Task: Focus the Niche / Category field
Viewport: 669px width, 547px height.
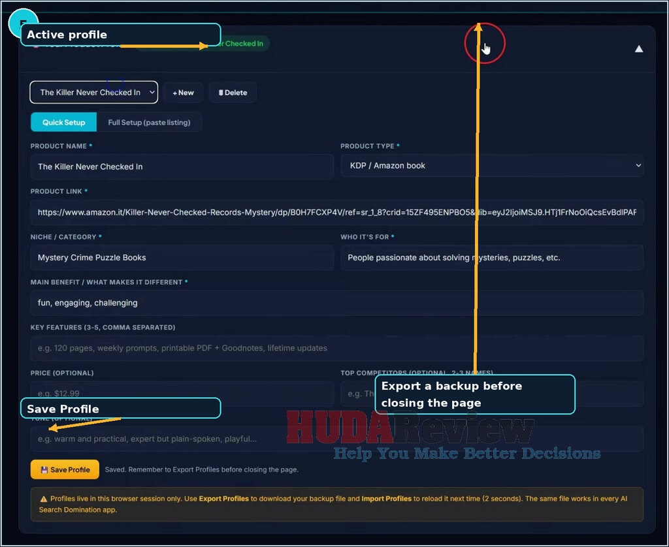Action: pyautogui.click(x=182, y=258)
